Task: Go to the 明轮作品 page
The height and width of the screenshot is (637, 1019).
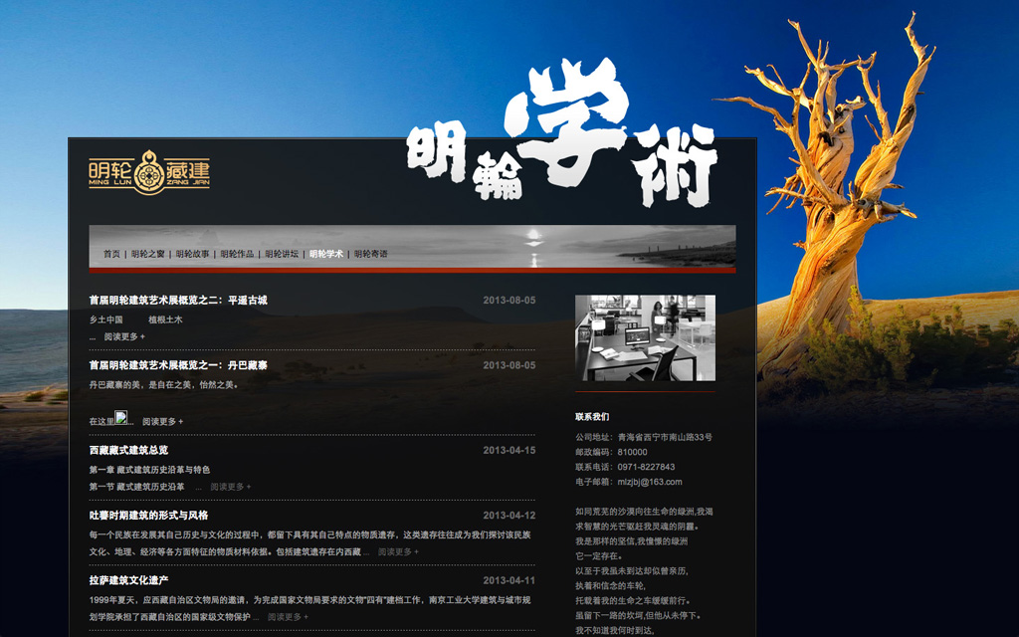Action: pos(237,254)
